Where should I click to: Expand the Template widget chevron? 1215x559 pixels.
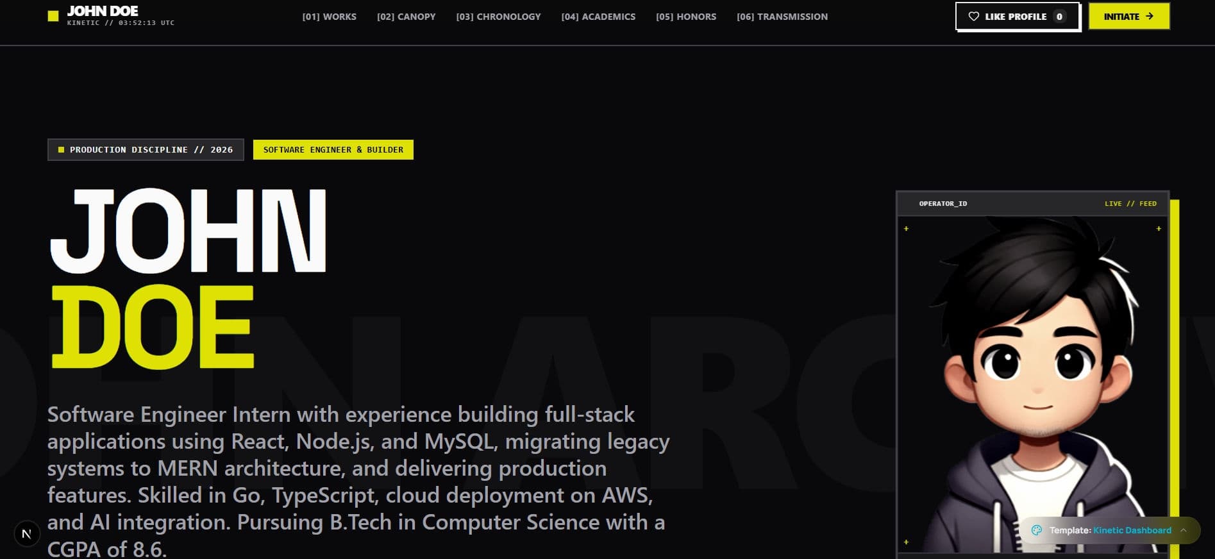tap(1184, 530)
